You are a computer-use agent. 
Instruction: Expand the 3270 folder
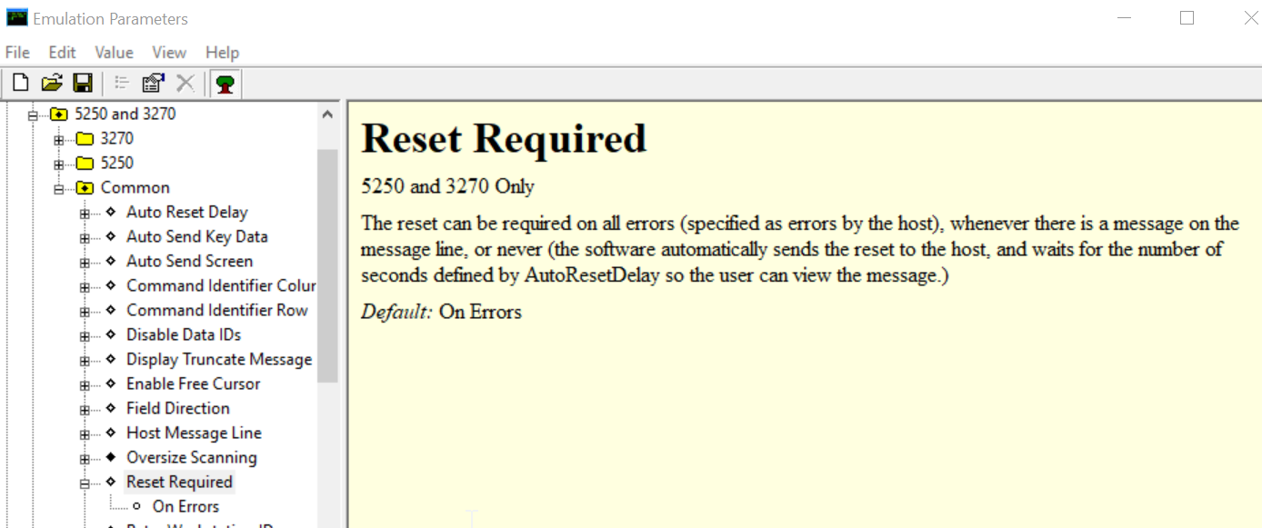pos(57,138)
